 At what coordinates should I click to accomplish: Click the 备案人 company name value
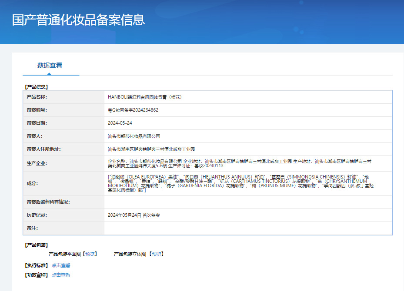point(134,136)
